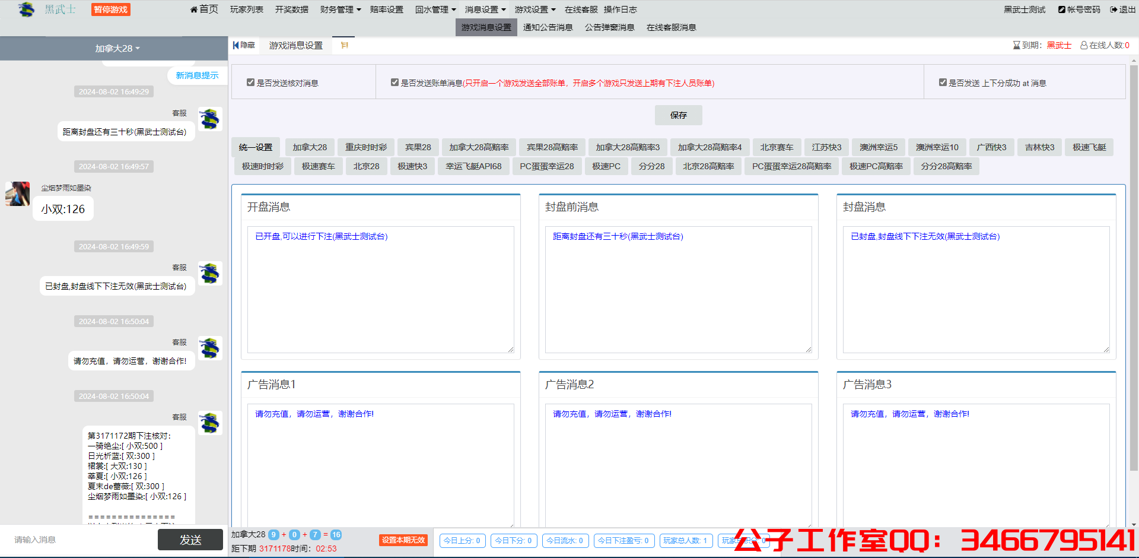Select the 重庆时时彩 game tab

pos(366,147)
